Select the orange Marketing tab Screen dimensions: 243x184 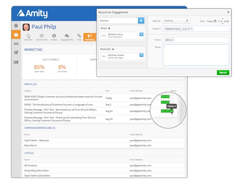90,37
